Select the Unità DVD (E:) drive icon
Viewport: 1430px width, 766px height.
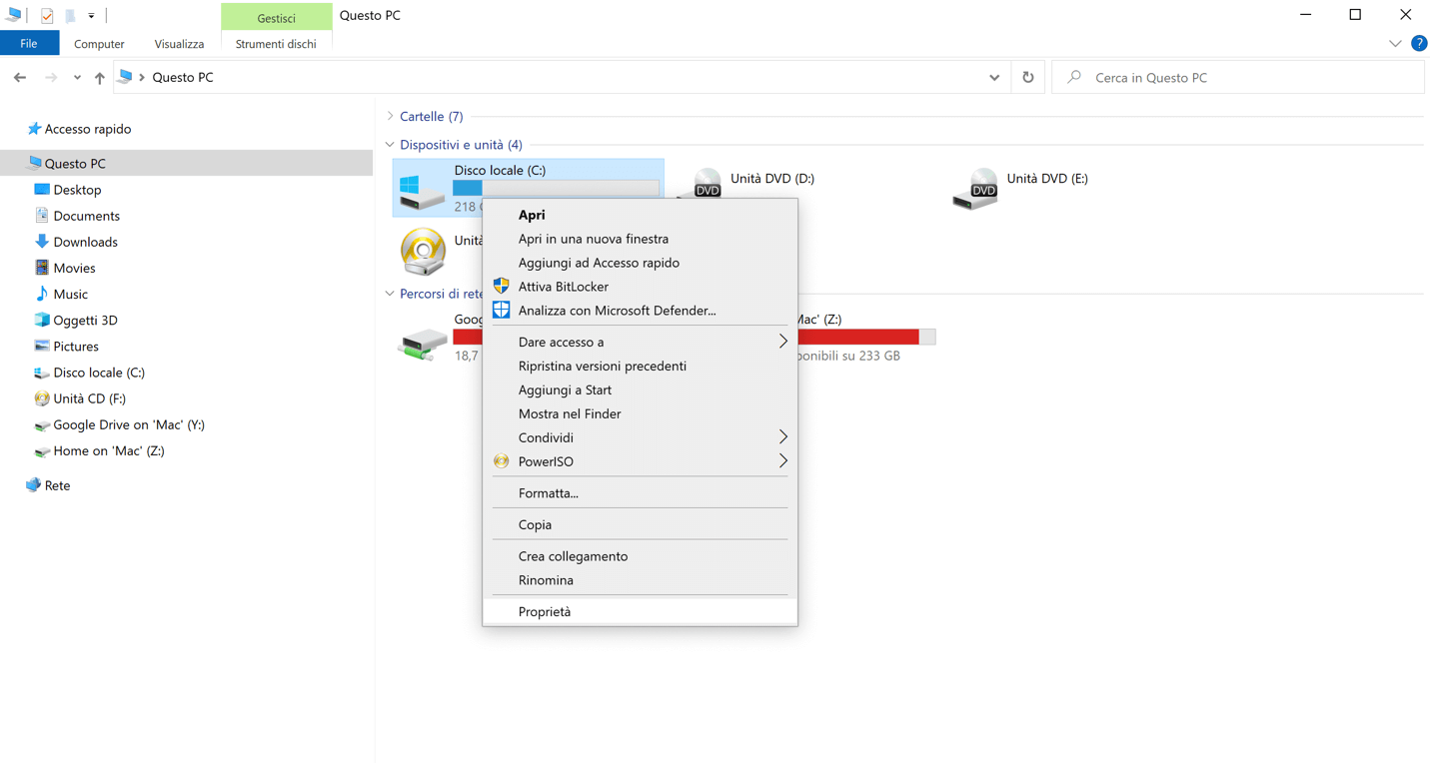[x=975, y=188]
